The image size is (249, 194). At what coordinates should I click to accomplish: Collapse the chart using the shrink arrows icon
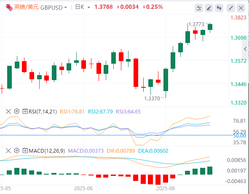tap(231, 8)
